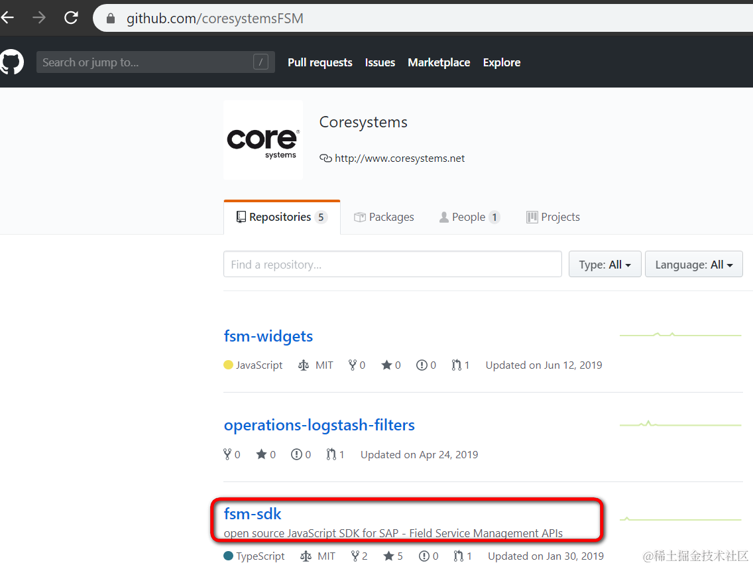Open the pull requests icon of fsm-sdk

tap(459, 556)
